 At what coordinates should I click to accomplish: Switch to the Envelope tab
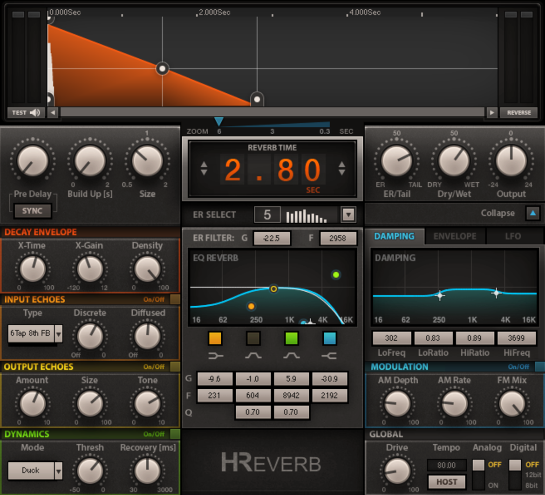click(455, 236)
